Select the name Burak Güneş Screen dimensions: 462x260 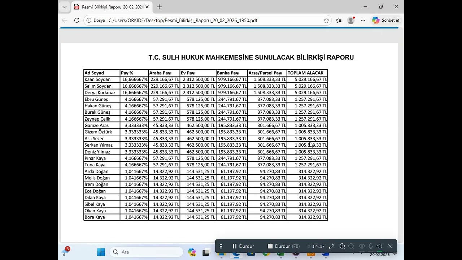point(97,112)
